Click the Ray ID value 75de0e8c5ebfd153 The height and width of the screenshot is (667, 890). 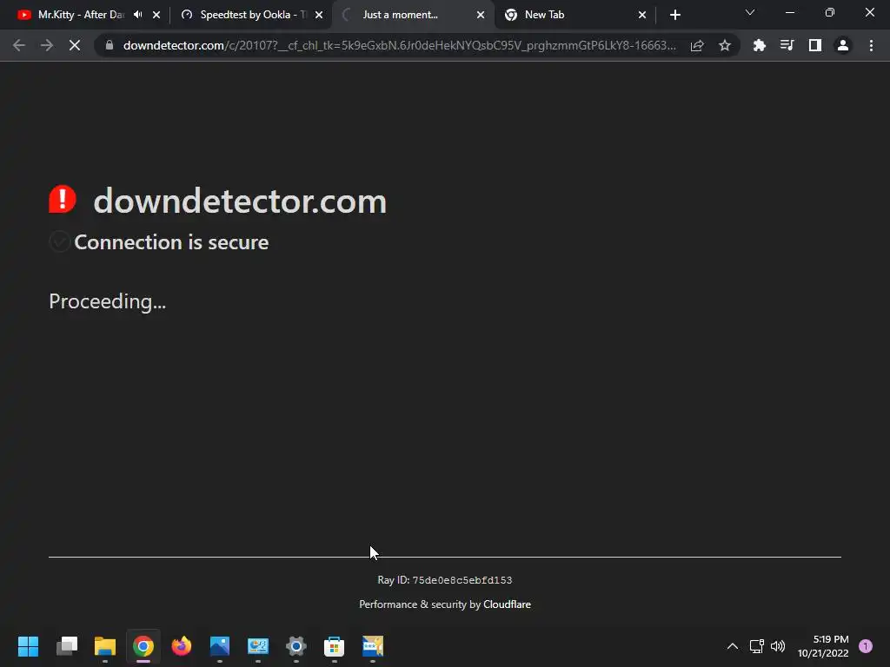pos(462,580)
